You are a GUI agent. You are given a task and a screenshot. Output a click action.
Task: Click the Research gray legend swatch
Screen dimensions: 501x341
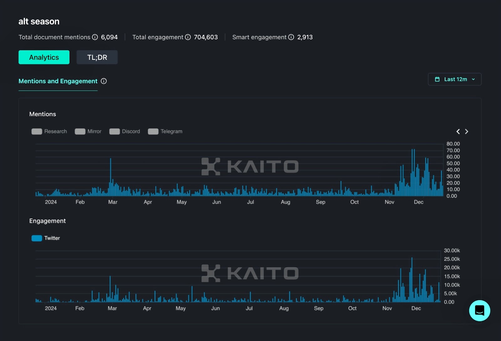coord(37,131)
